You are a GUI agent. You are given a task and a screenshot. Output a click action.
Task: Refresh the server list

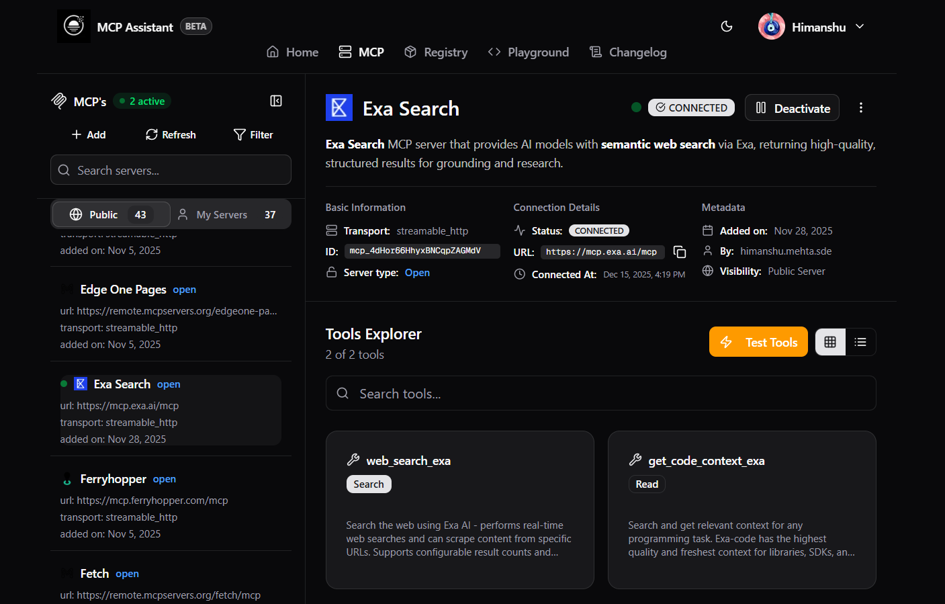point(171,134)
